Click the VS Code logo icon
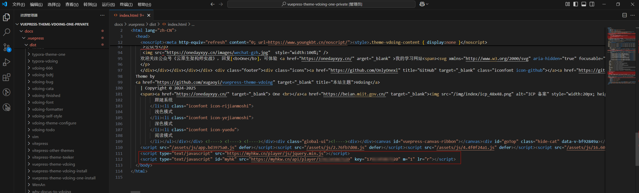Image resolution: width=639 pixels, height=193 pixels. click(5, 4)
